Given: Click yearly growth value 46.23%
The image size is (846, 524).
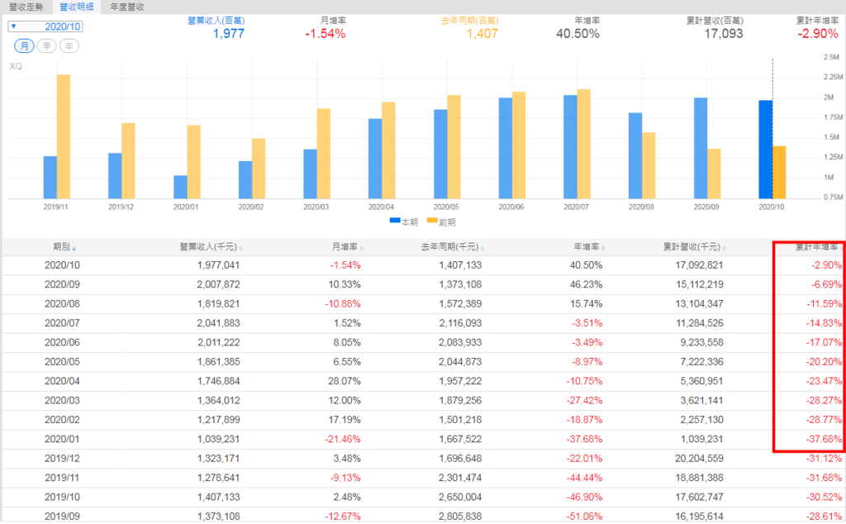Looking at the screenshot, I should [586, 284].
